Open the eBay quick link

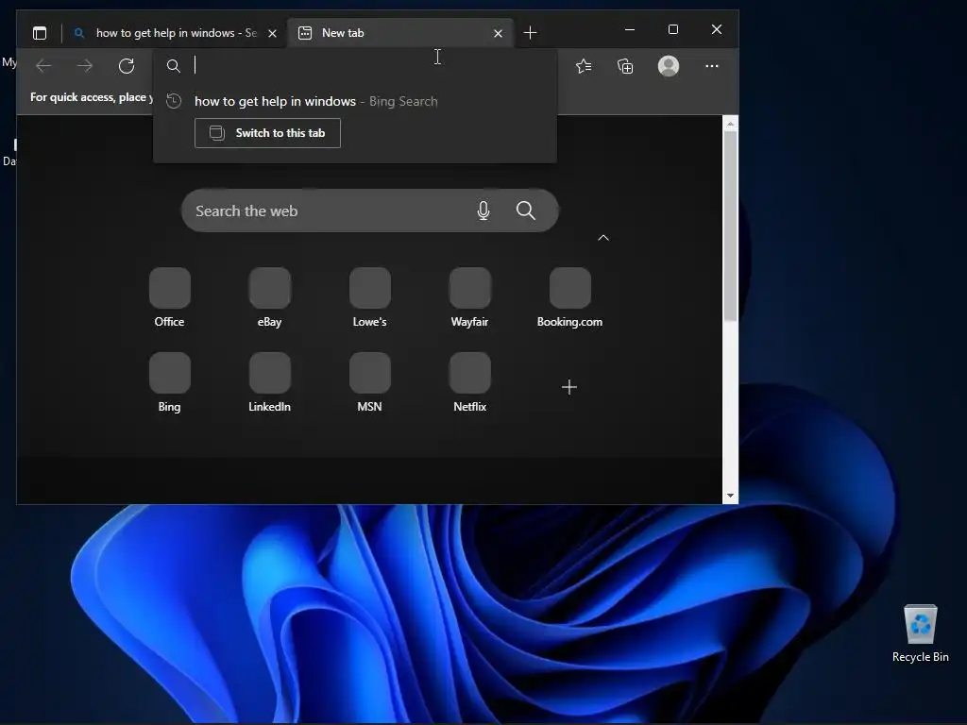click(269, 297)
